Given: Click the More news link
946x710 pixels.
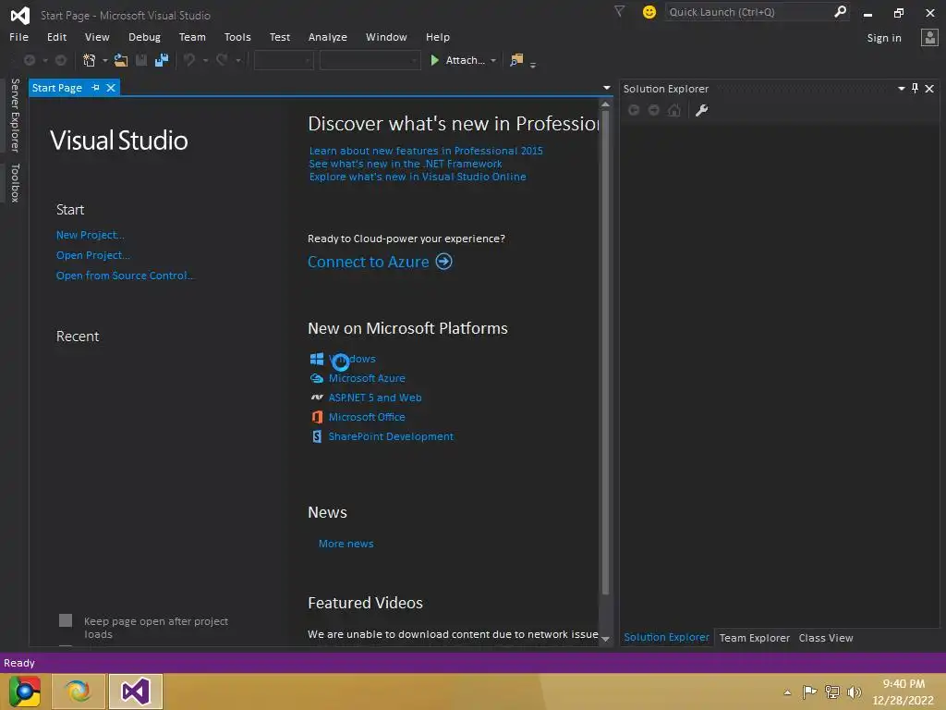Looking at the screenshot, I should 346,544.
